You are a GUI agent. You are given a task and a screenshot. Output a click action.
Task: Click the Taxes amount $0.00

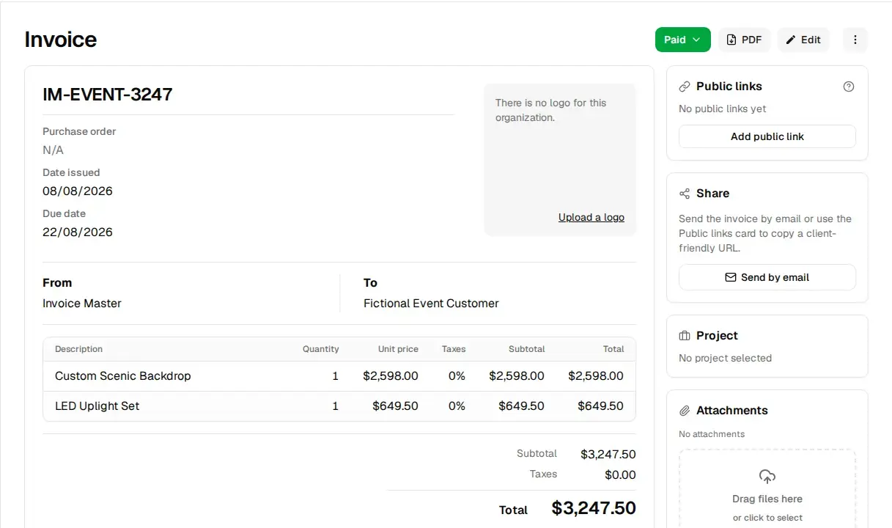click(620, 475)
